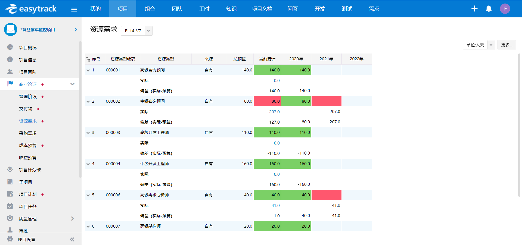Viewport: 522px width, 245px height.
Task: Click the project team people icon
Action: coord(10,72)
